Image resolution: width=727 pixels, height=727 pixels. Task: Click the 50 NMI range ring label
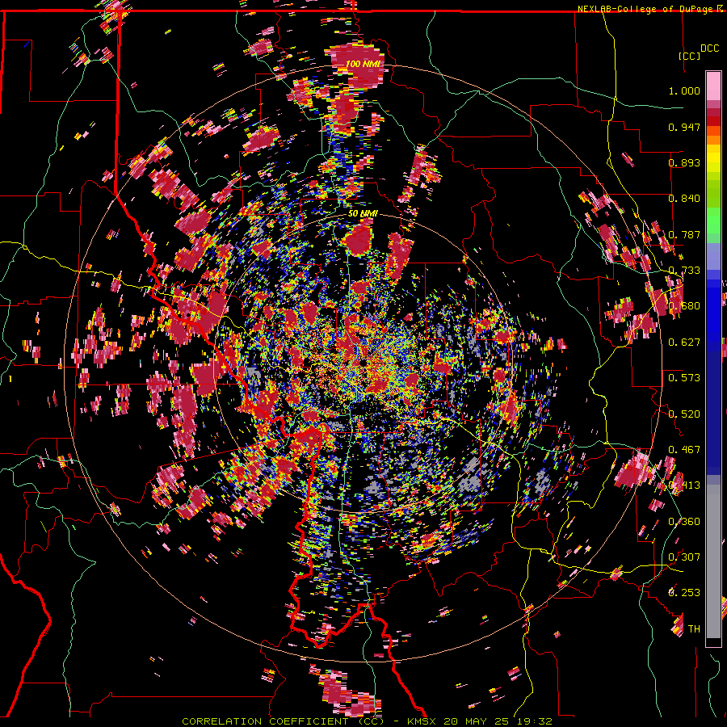coord(363,213)
